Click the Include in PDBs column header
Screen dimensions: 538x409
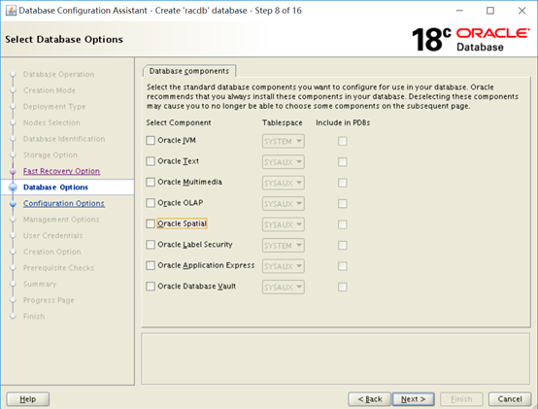(343, 122)
